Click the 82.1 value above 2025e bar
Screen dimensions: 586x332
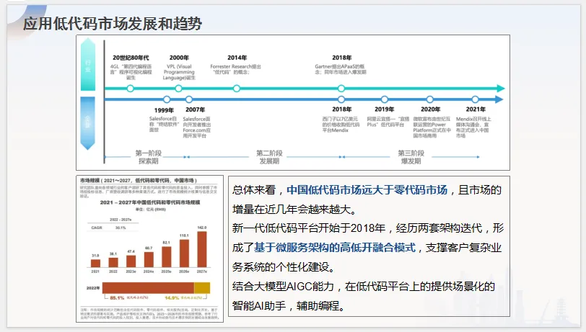coord(166,243)
